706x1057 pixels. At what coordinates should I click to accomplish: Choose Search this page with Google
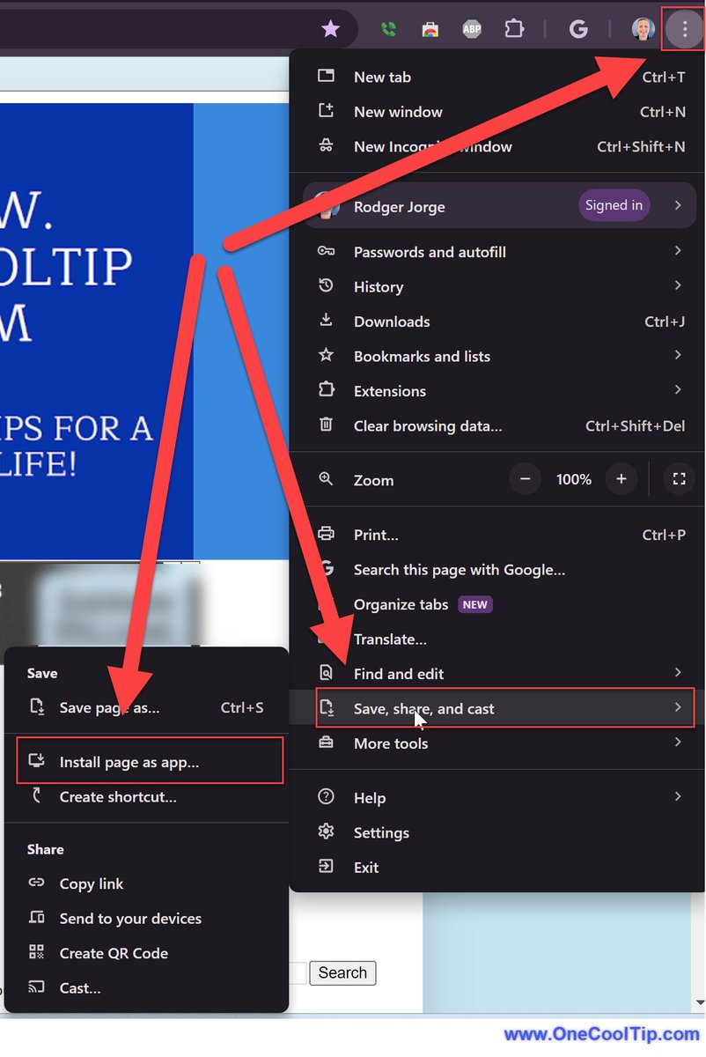tap(497, 569)
